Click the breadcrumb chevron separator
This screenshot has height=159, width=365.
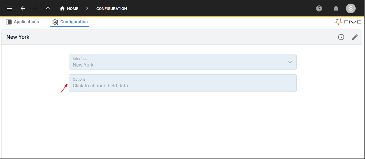87,8
